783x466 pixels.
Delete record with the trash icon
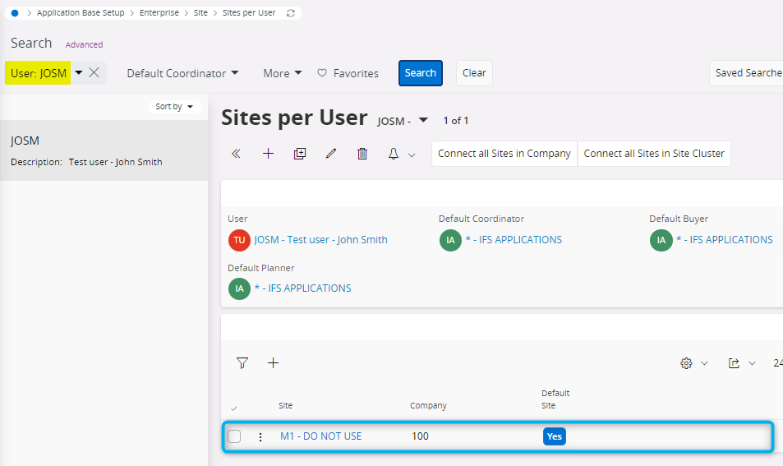point(362,154)
